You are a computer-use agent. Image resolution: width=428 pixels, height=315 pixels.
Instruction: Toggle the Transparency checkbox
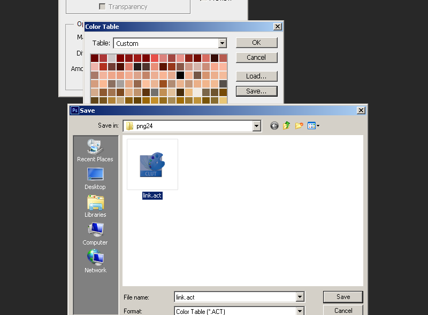(x=102, y=6)
